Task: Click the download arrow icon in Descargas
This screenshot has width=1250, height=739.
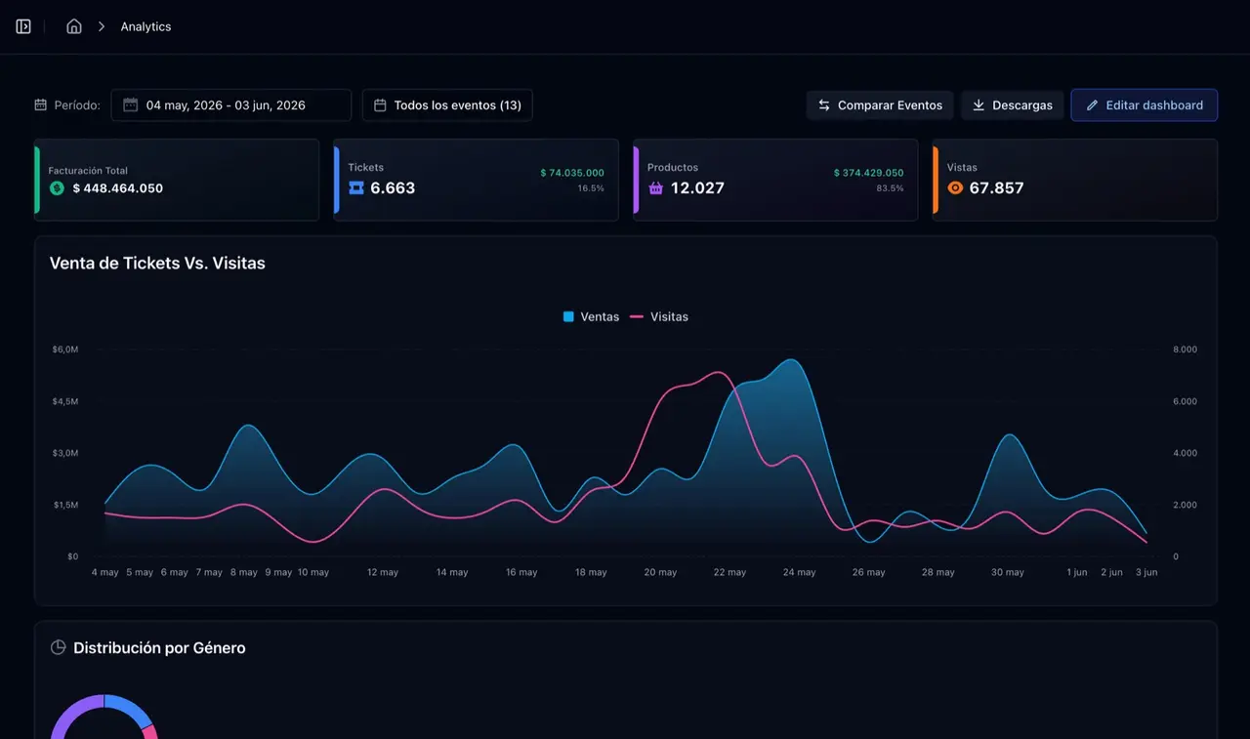Action: point(979,105)
